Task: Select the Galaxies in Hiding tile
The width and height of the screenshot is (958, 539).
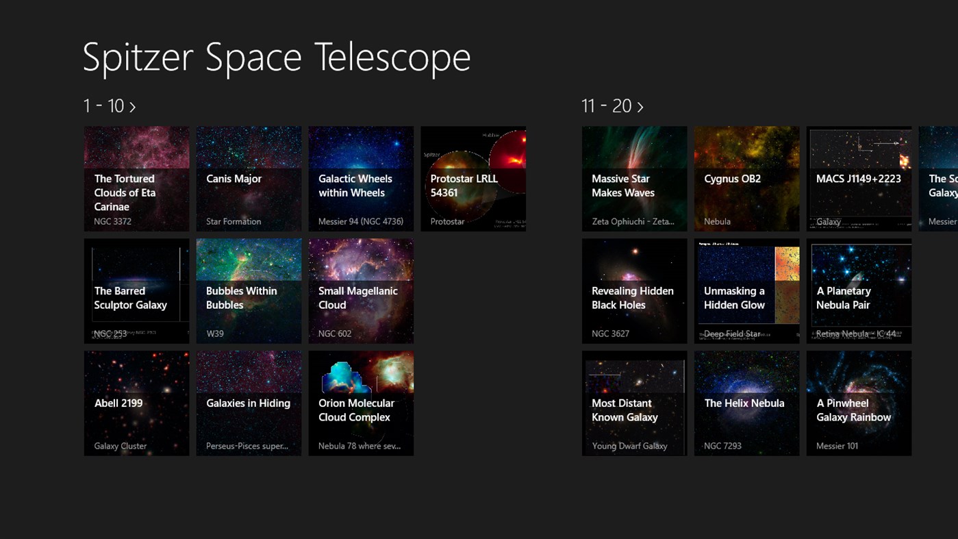Action: coord(249,403)
